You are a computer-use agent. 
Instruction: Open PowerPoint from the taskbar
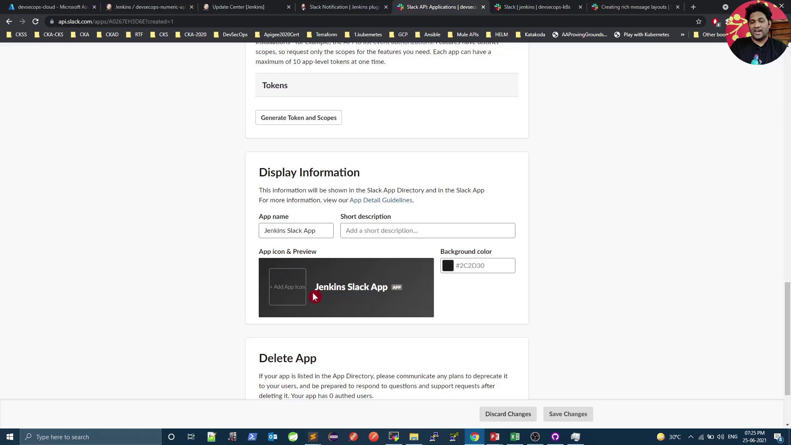pyautogui.click(x=495, y=437)
